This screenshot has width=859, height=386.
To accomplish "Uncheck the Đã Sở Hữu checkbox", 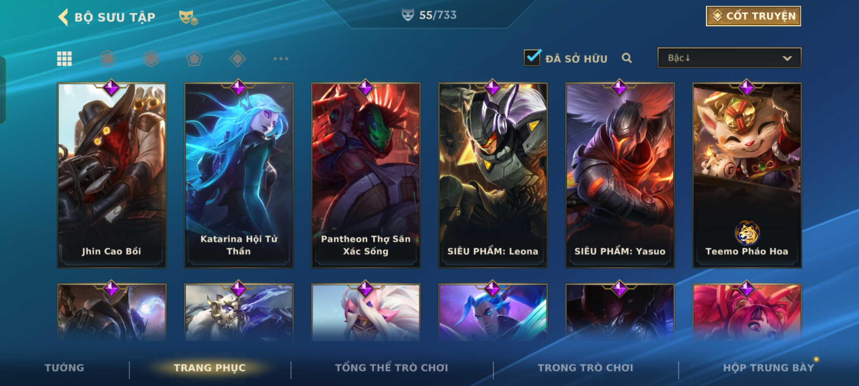I will point(532,58).
